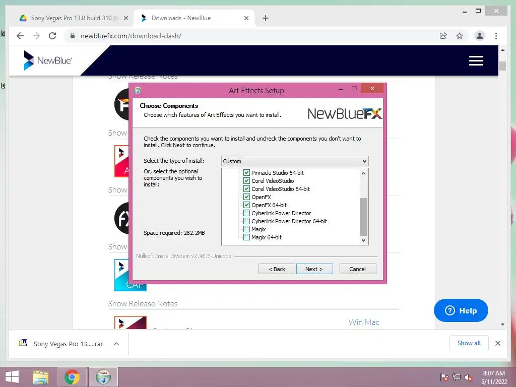Click the volume tray icon
The image size is (516, 387).
[468, 377]
